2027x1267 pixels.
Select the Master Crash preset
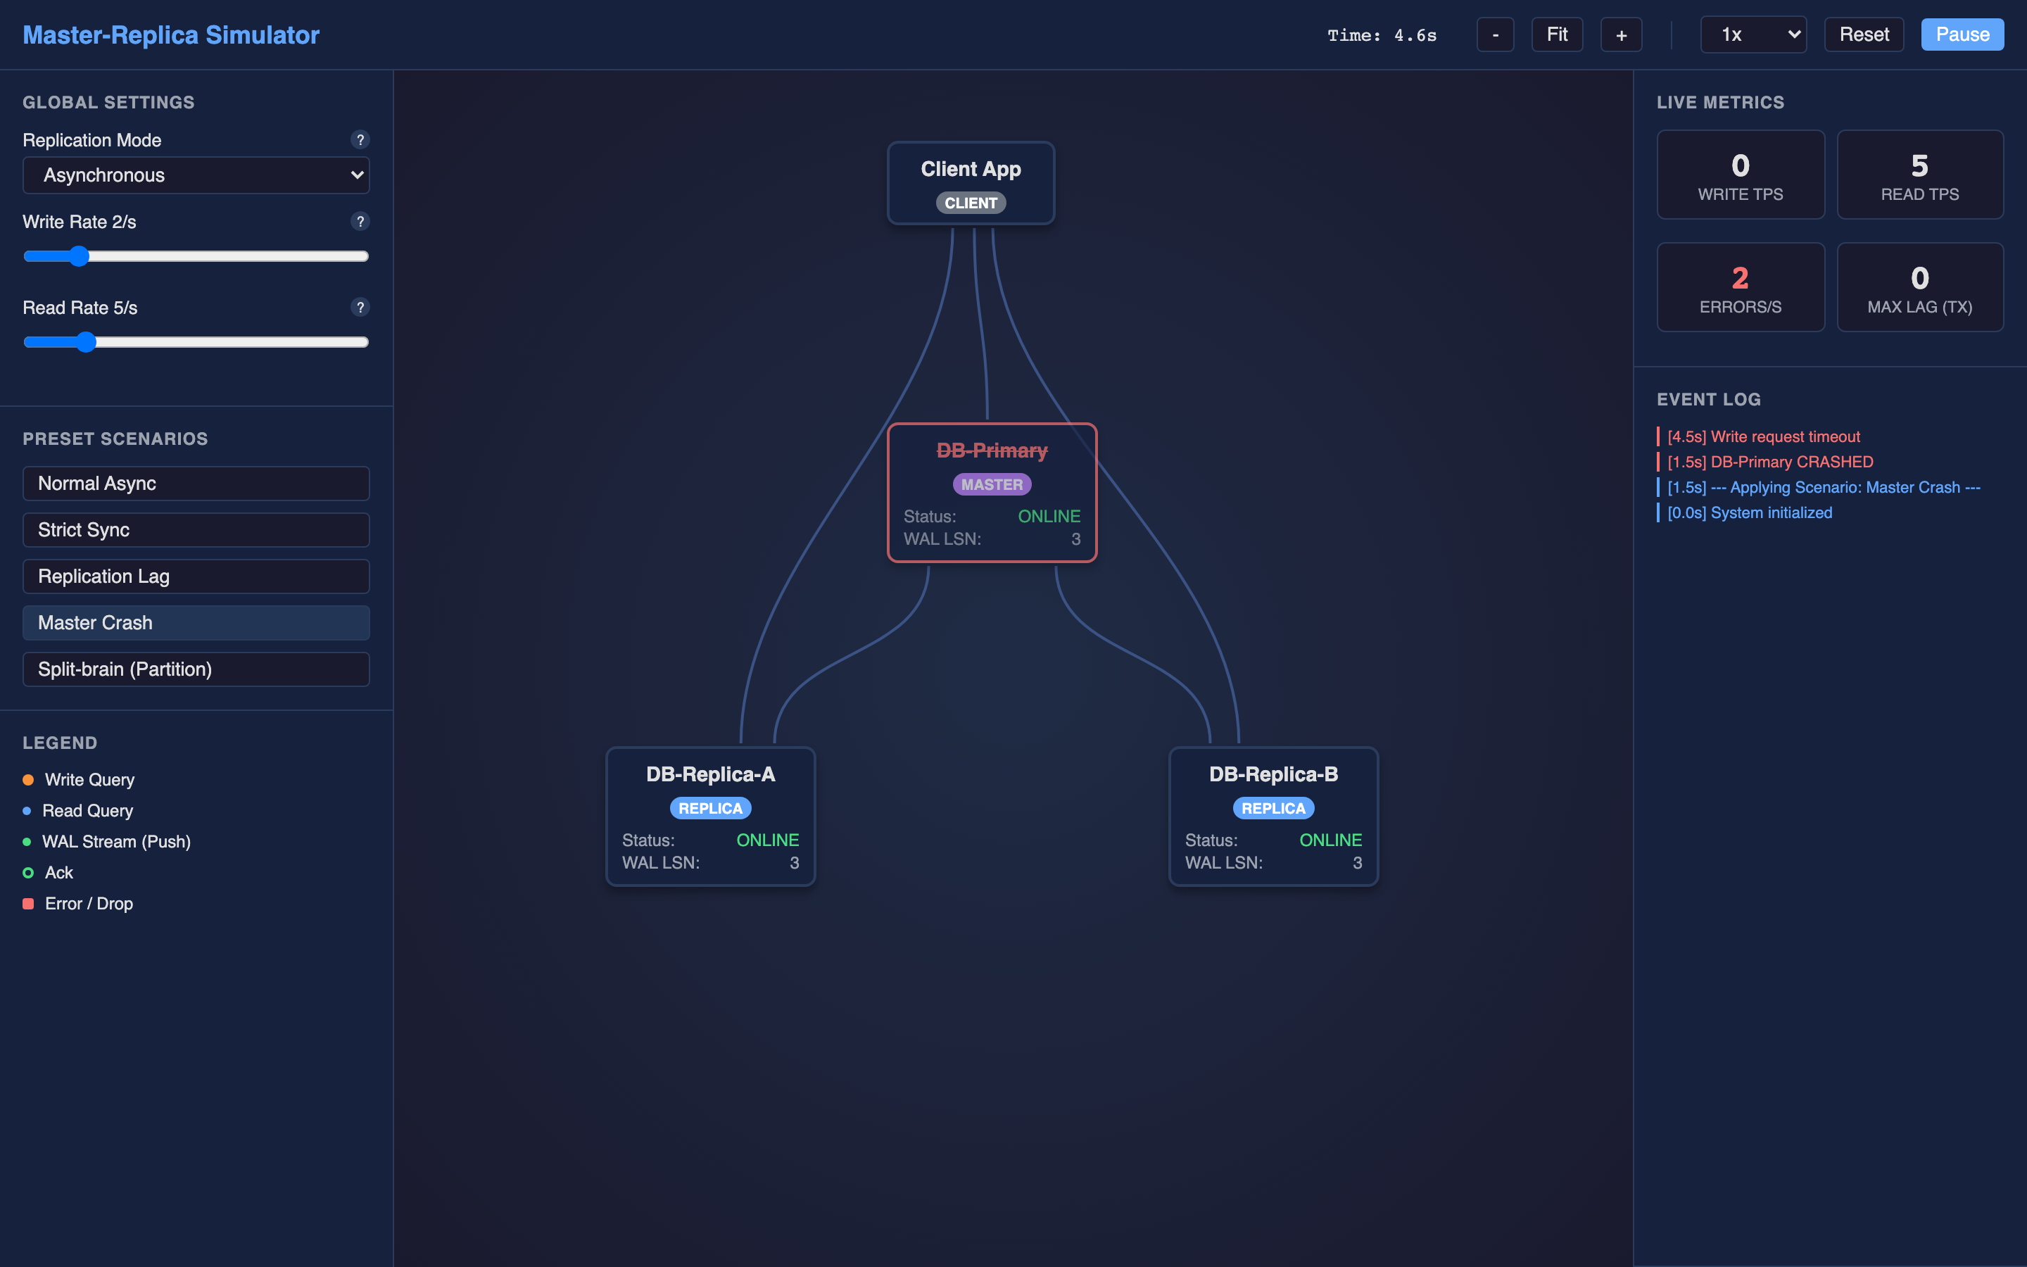point(196,623)
